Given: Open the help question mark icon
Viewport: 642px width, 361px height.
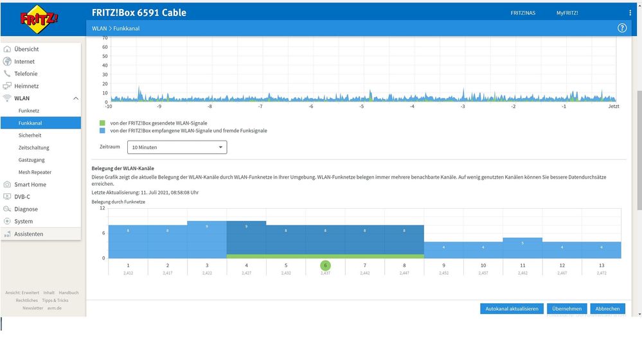Looking at the screenshot, I should [621, 28].
